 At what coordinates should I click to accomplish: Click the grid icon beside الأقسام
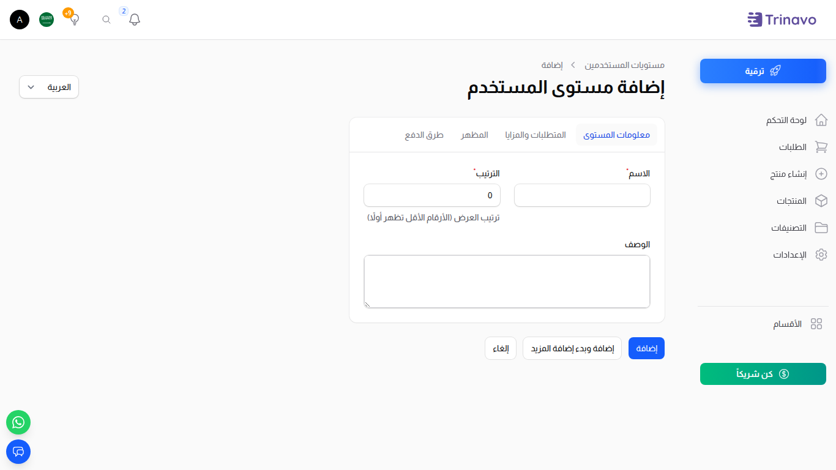(x=816, y=324)
